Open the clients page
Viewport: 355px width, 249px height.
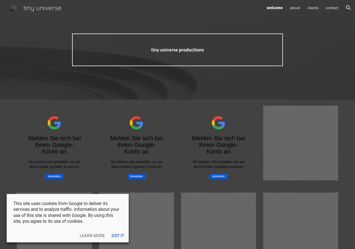point(313,8)
